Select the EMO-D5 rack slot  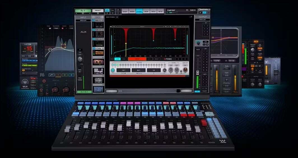coord(98,30)
